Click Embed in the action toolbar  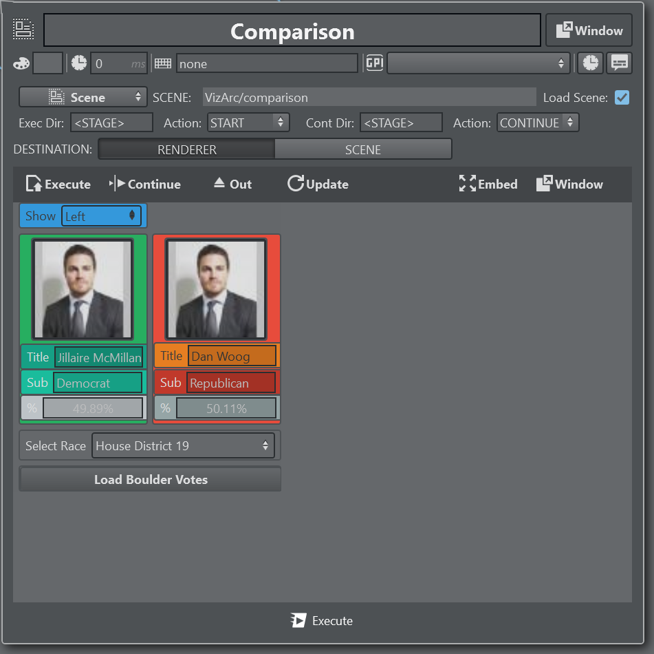click(x=488, y=184)
